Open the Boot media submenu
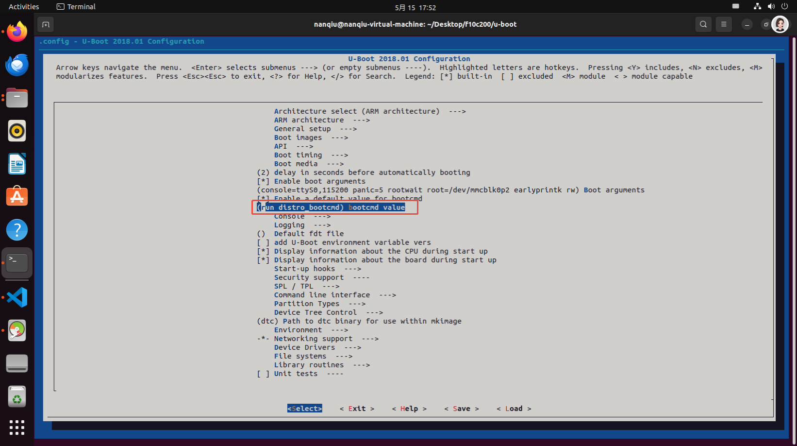Image resolution: width=797 pixels, height=446 pixels. tap(309, 164)
